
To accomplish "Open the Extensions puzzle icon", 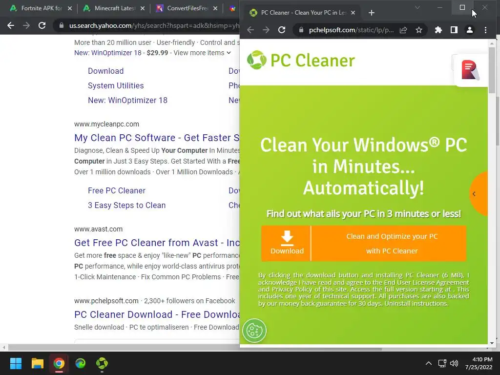I will coord(438,30).
